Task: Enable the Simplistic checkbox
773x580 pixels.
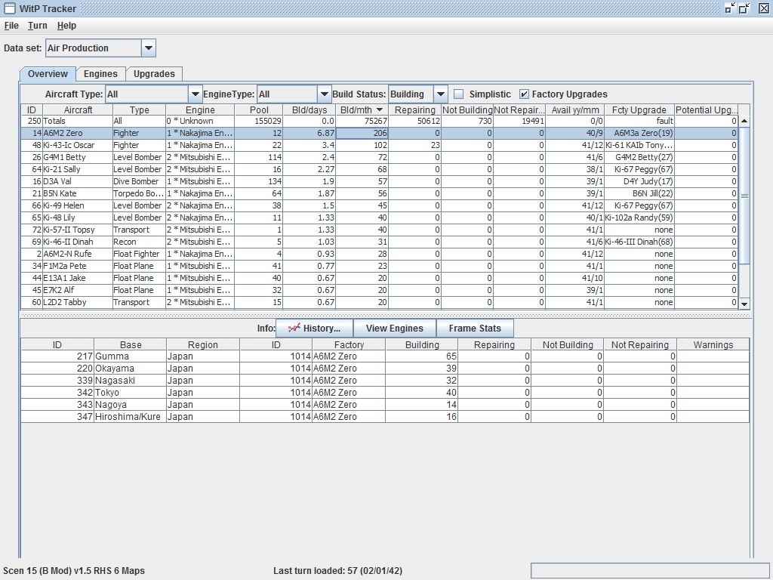Action: (x=459, y=94)
